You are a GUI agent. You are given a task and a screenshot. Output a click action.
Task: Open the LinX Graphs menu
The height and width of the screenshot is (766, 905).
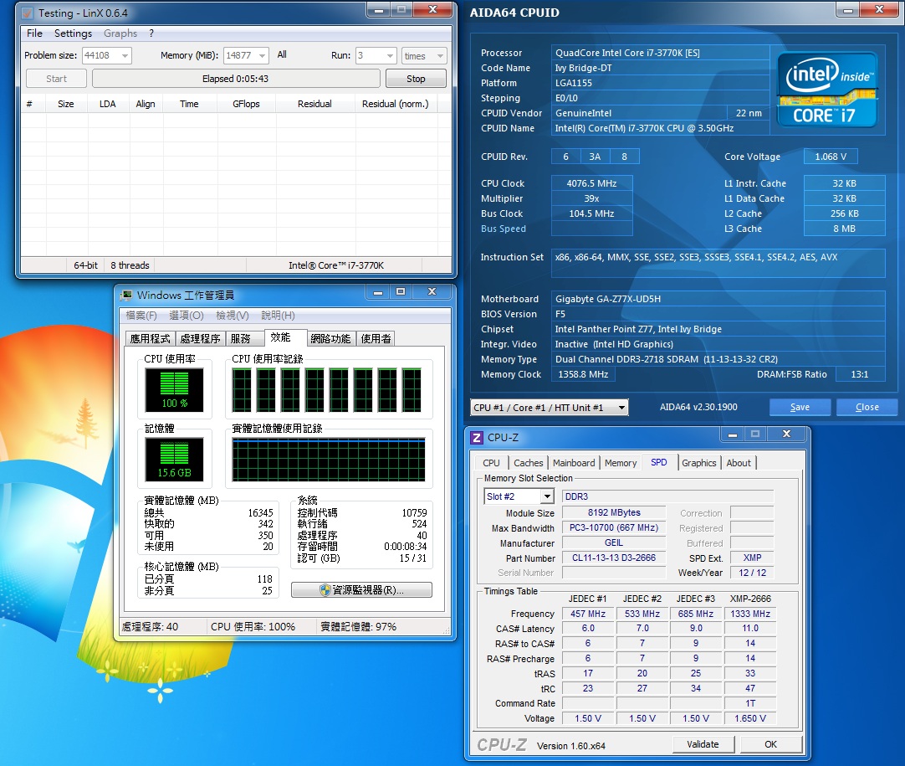point(120,33)
